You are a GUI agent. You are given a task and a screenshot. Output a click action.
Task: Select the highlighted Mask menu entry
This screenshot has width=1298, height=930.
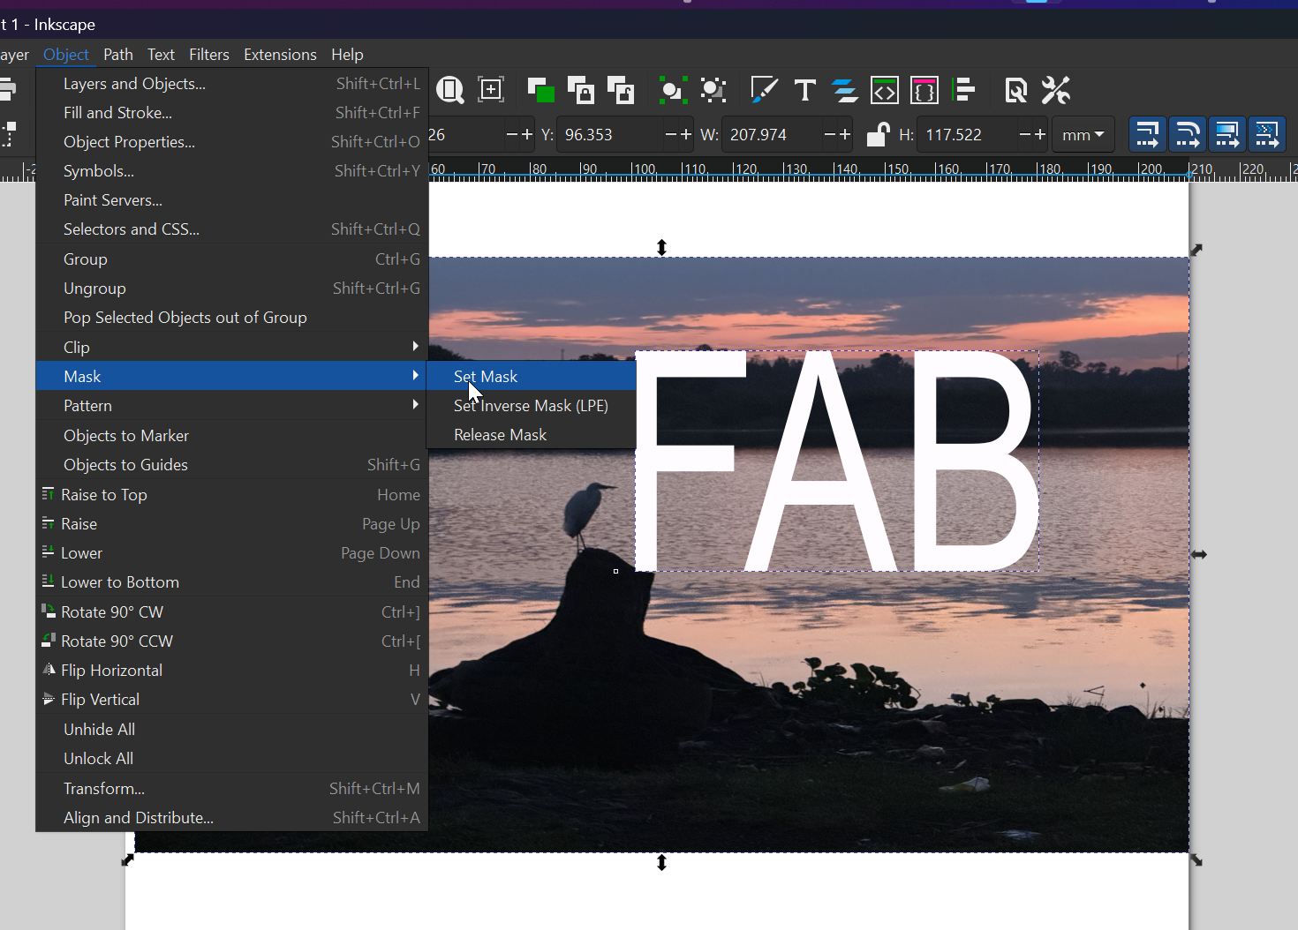tap(232, 376)
